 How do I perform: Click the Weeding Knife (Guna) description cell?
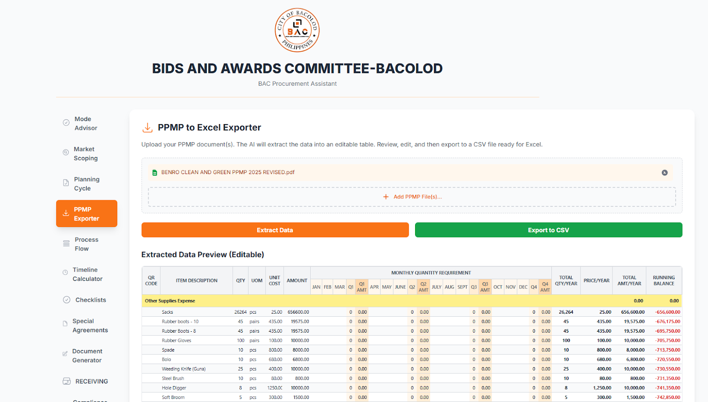196,369
